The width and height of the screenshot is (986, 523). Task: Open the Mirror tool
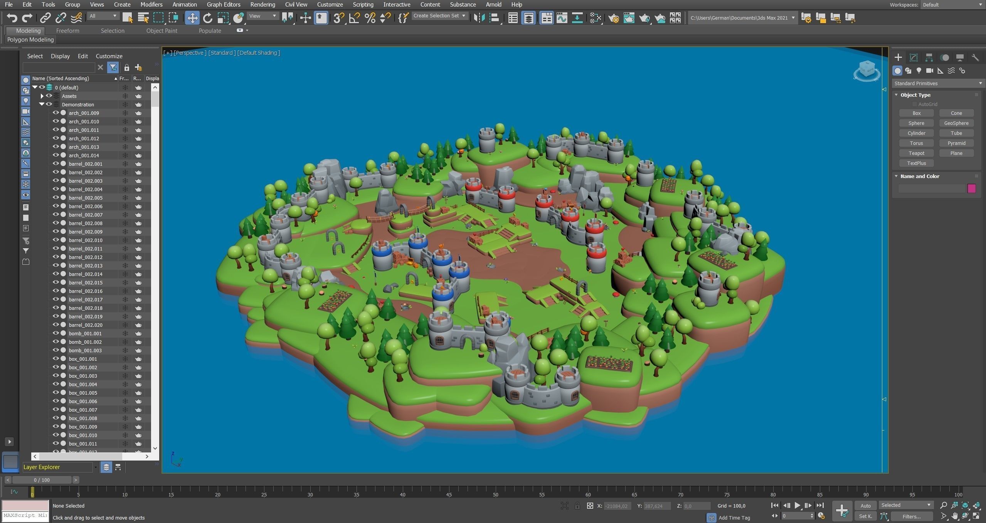coord(479,18)
